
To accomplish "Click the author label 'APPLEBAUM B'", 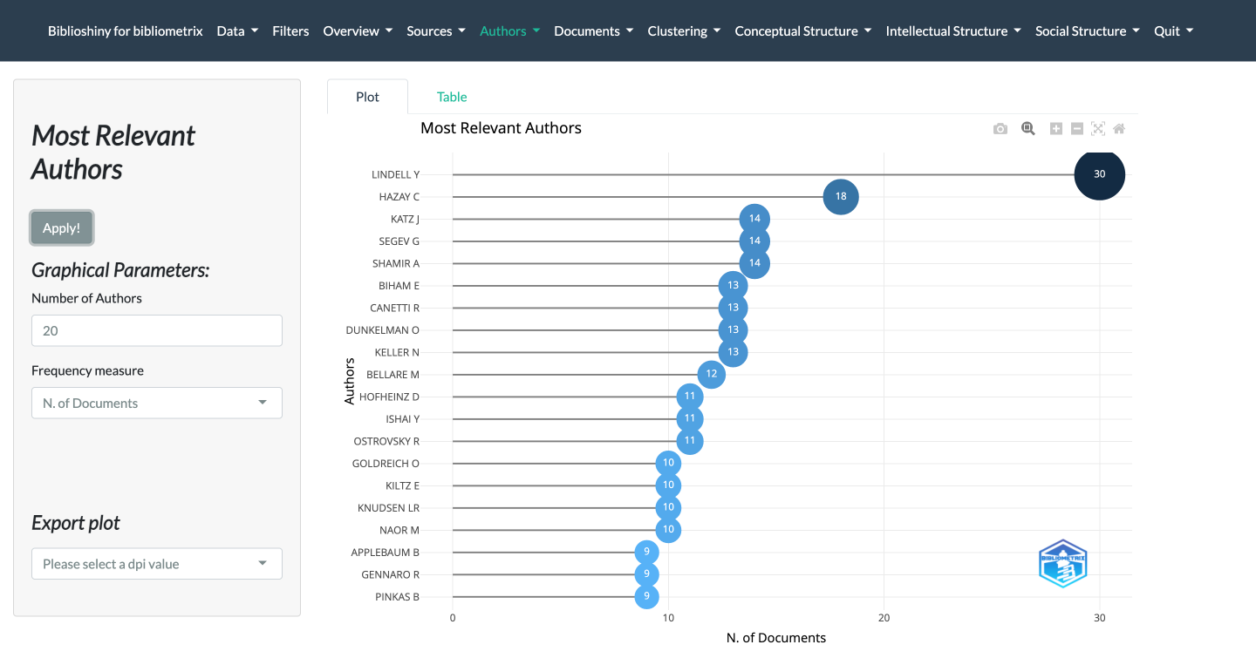I will 386,552.
